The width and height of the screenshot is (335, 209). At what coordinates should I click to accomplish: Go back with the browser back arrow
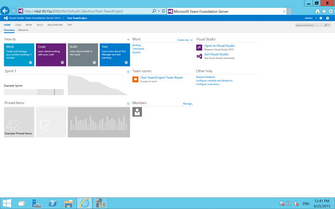tap(5, 11)
